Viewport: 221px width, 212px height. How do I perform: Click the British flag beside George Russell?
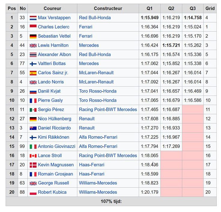pyautogui.click(x=33, y=183)
